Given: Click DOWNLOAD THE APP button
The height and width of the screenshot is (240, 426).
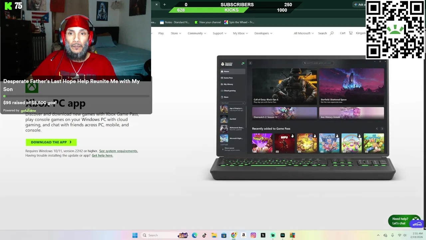Looking at the screenshot, I should click(x=51, y=142).
